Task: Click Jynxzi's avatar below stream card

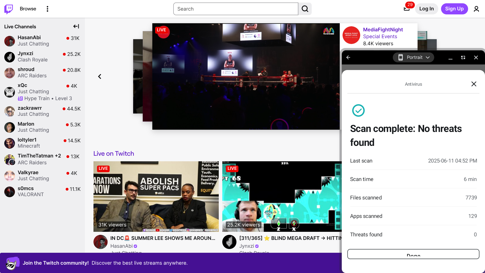Action: click(x=229, y=242)
